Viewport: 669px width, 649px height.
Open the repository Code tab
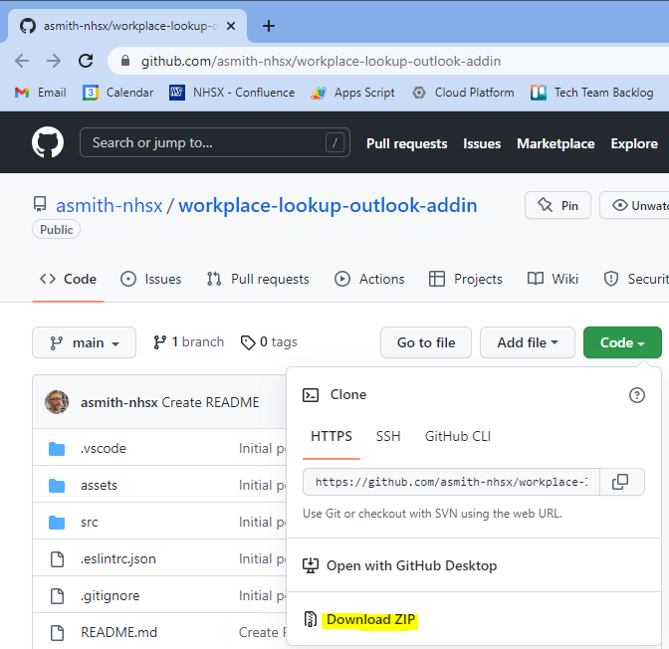69,279
